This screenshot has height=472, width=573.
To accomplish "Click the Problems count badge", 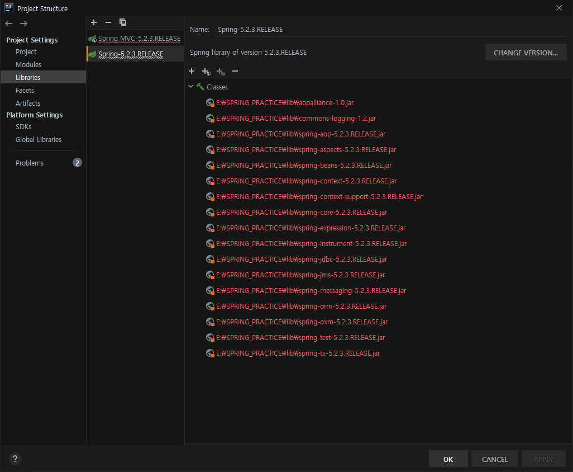I will click(77, 163).
